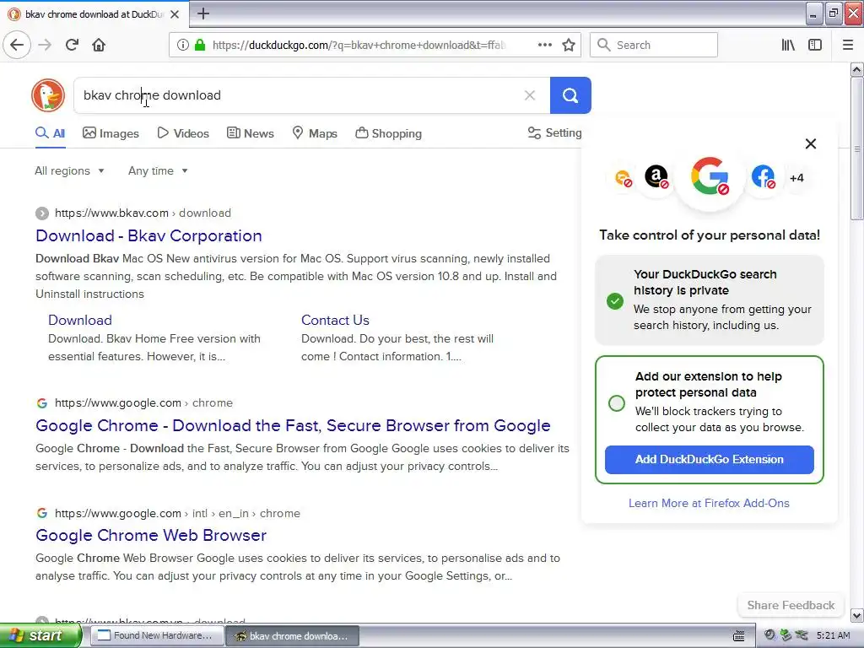Click the blocked Amazon tracker icon
This screenshot has width=864, height=648.
656,177
